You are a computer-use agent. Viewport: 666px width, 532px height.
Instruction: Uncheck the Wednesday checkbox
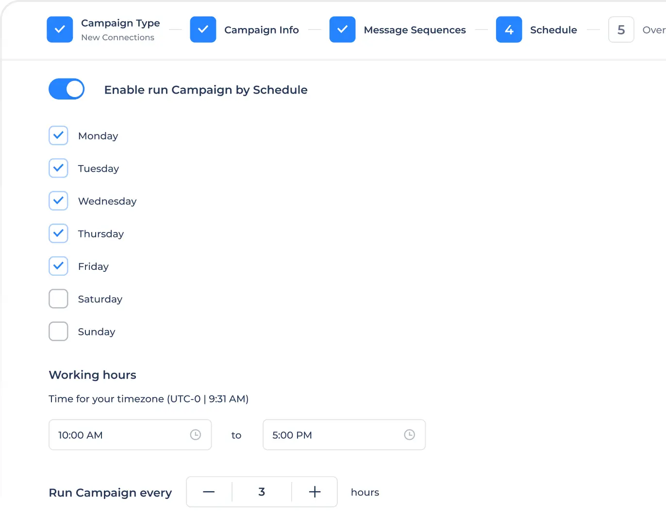pyautogui.click(x=58, y=201)
